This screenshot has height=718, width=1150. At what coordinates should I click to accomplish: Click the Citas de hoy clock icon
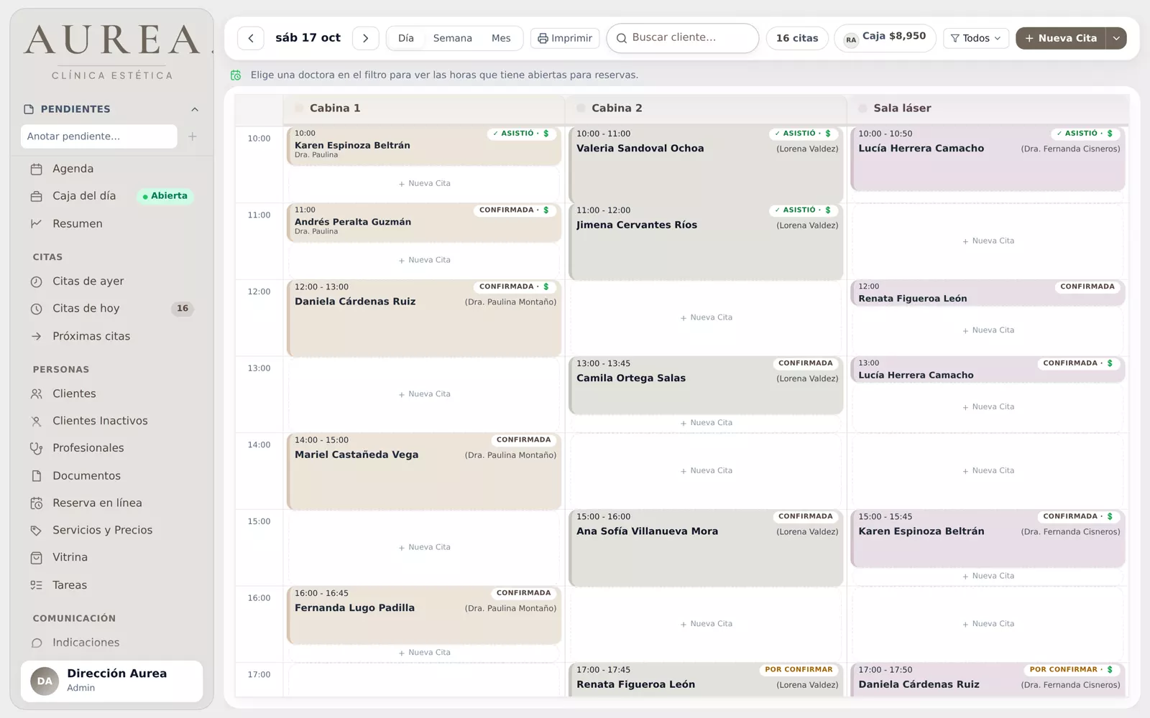pyautogui.click(x=37, y=309)
